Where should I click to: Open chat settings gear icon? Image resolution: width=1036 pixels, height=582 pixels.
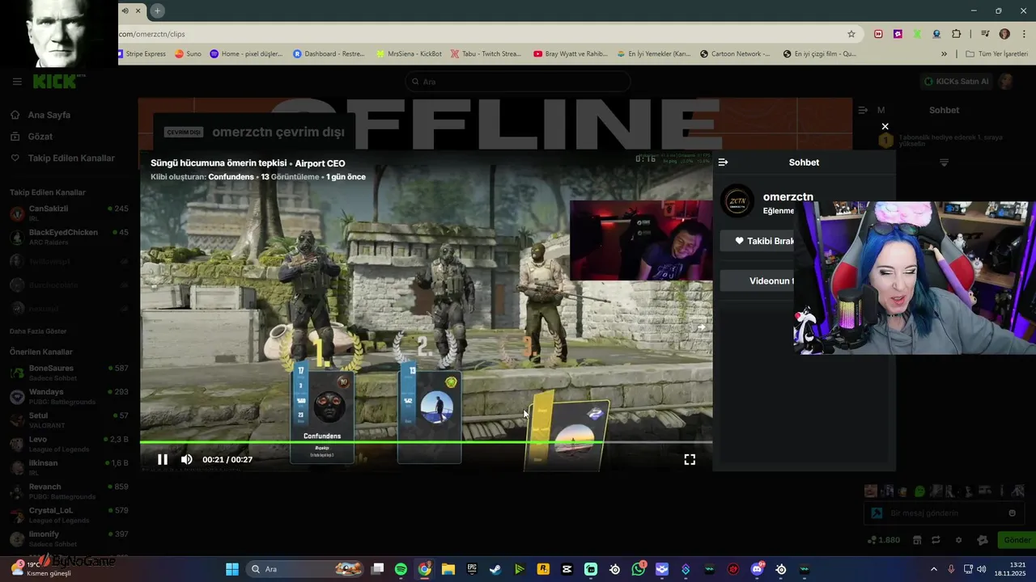pyautogui.click(x=959, y=540)
